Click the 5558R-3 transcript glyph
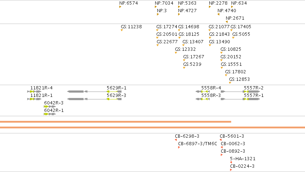Screen dimensions: 305x172 pos(203,99)
